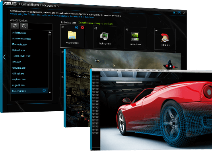Select the explorer.exe folder icon in slot 01
The width and height of the screenshot is (212, 151).
(72, 35)
